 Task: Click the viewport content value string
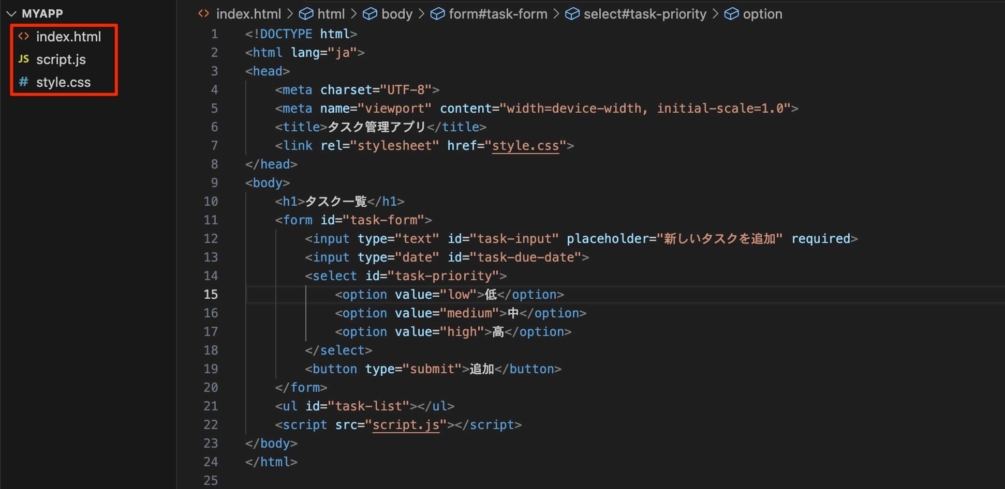[x=645, y=109]
